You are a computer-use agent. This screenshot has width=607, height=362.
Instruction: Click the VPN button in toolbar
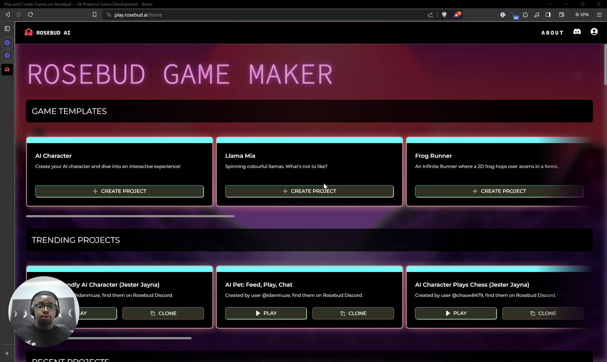point(582,15)
